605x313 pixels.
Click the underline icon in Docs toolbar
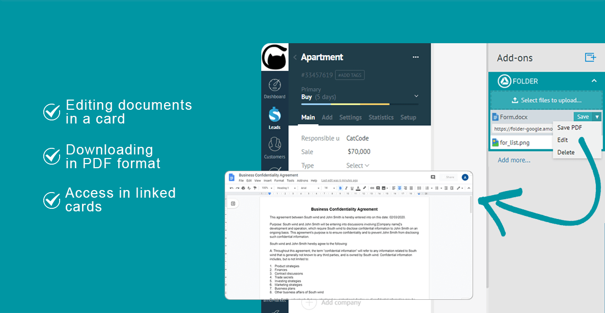click(x=352, y=188)
